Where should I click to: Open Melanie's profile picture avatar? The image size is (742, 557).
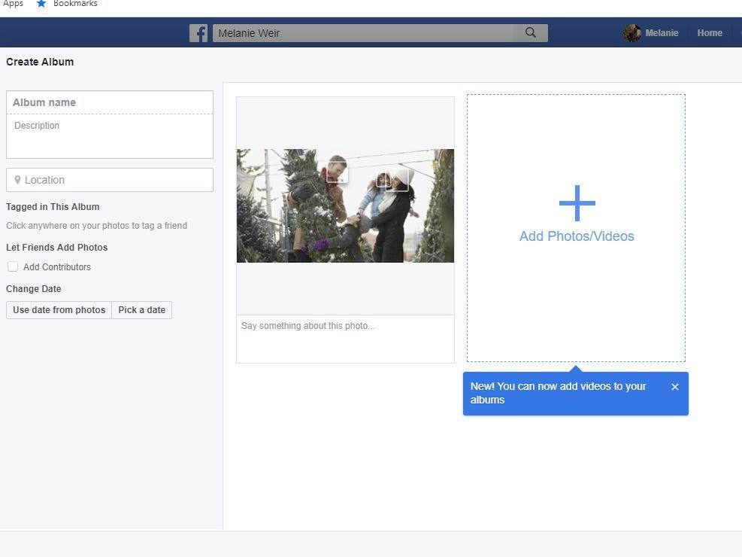(632, 33)
